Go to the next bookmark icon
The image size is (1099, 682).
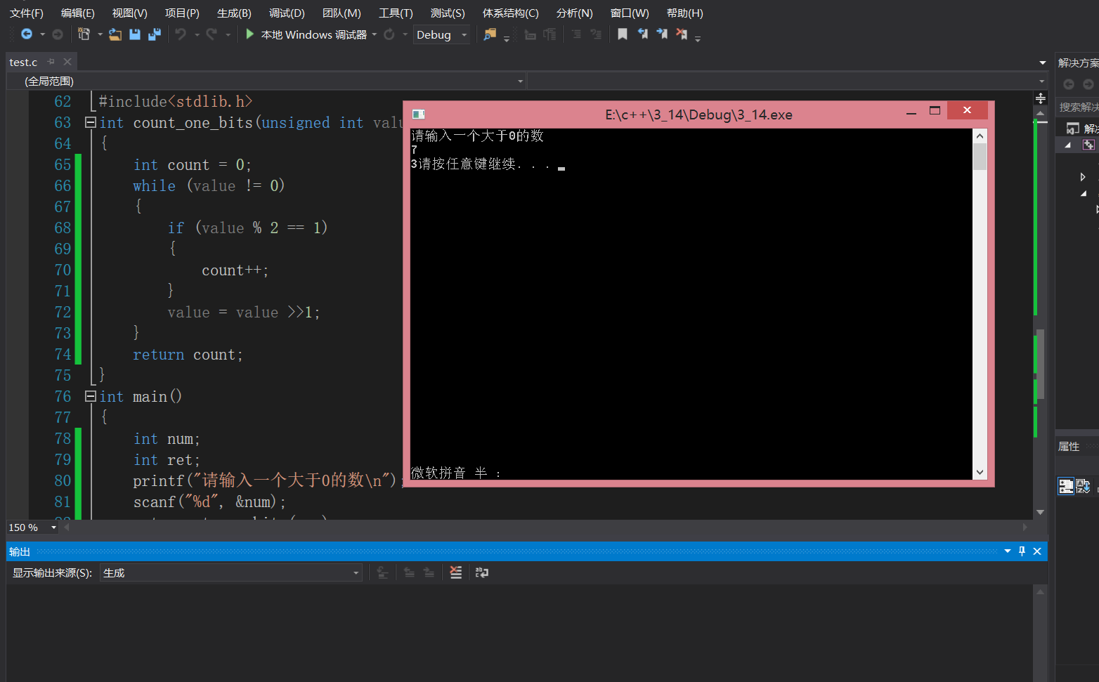tap(662, 34)
